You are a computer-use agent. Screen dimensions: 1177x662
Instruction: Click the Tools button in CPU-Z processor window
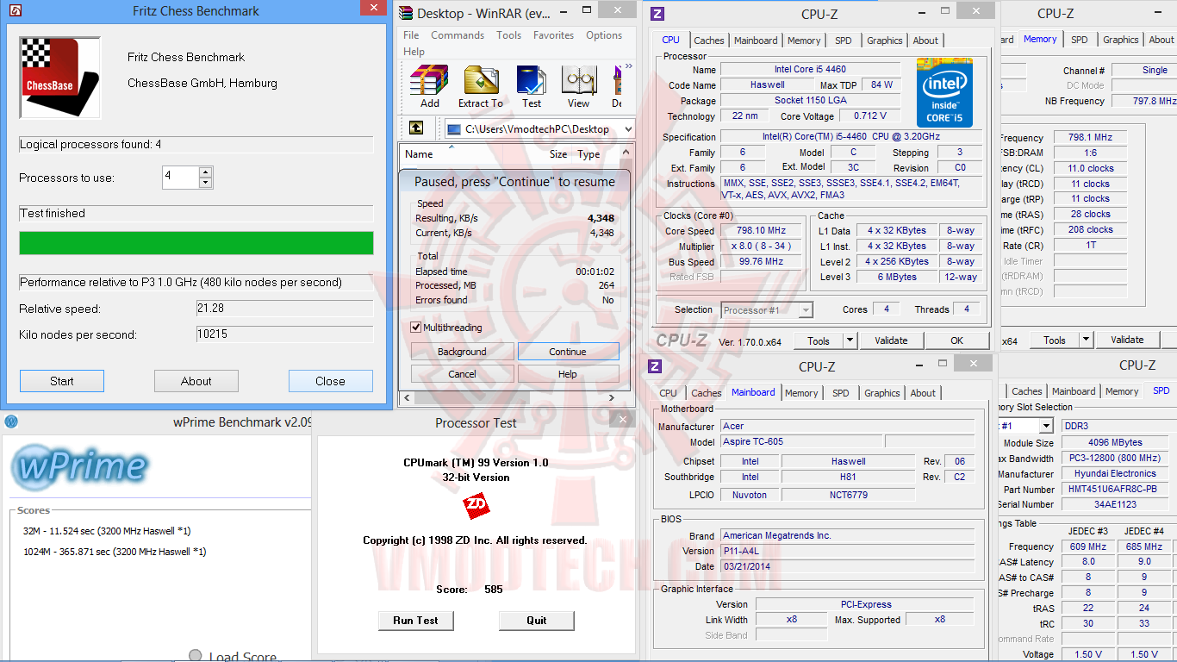click(x=819, y=340)
